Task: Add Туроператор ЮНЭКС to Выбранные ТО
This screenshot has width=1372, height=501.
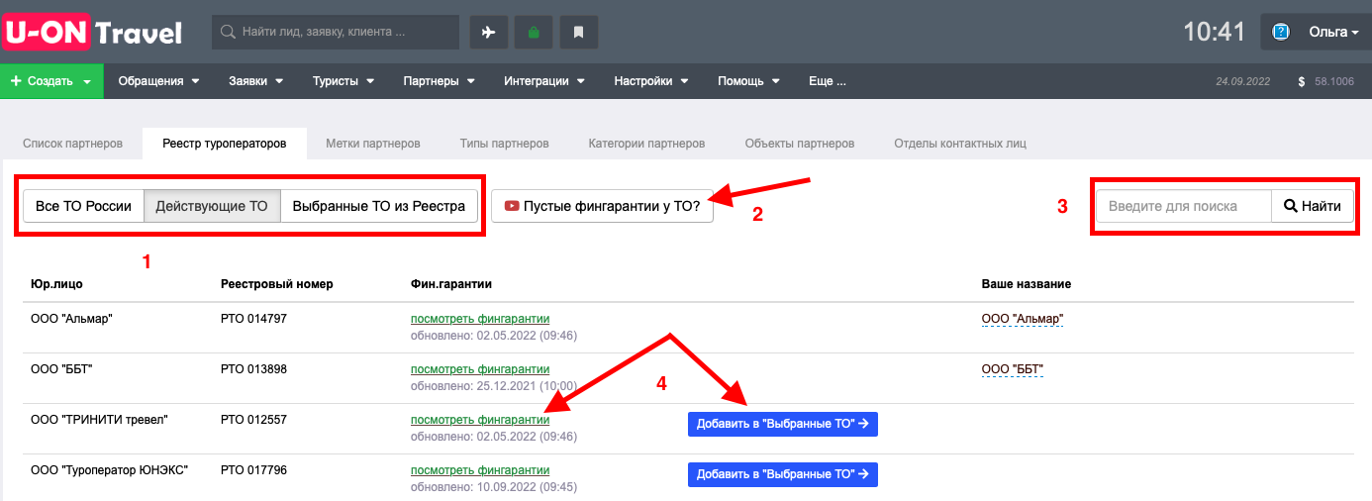Action: 783,474
